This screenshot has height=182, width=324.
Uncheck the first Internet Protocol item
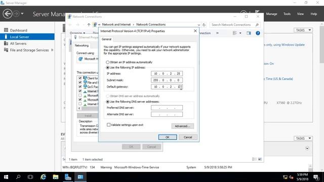[x=80, y=91]
